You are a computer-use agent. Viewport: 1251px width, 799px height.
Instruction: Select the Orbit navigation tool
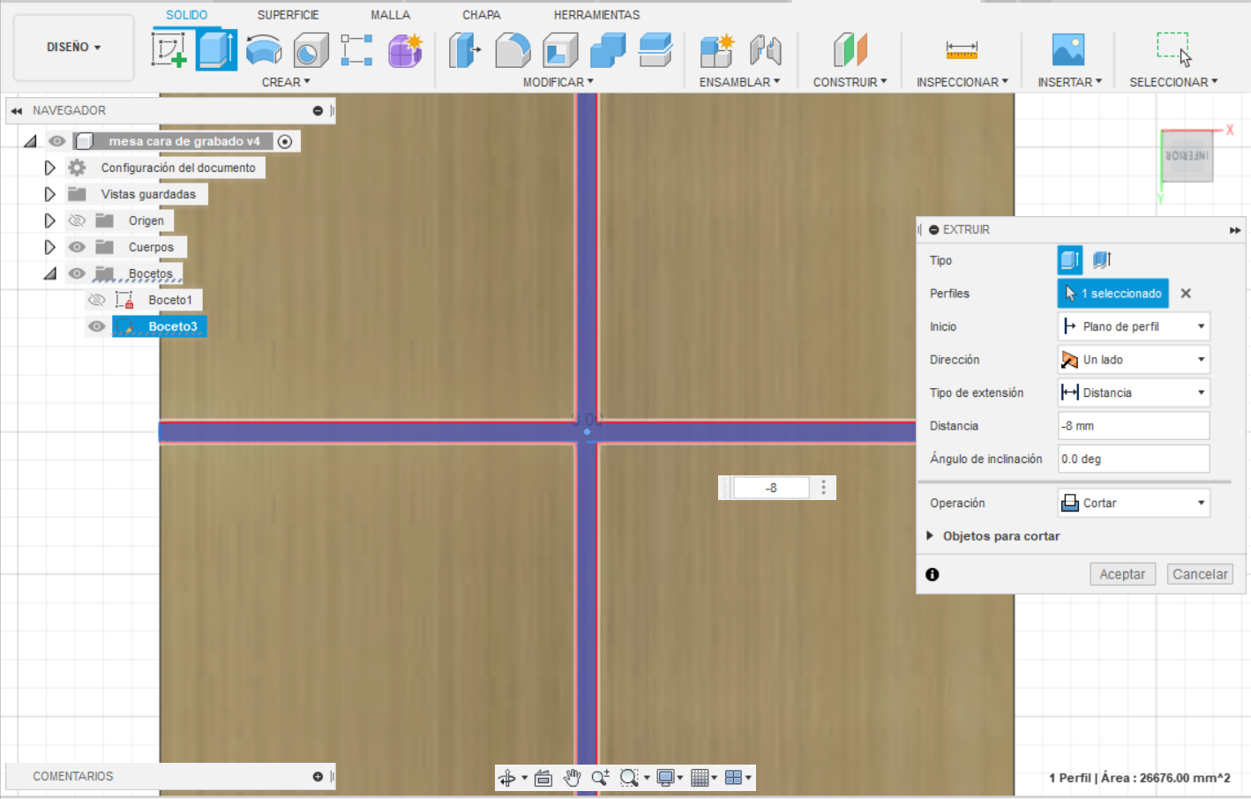coord(506,777)
